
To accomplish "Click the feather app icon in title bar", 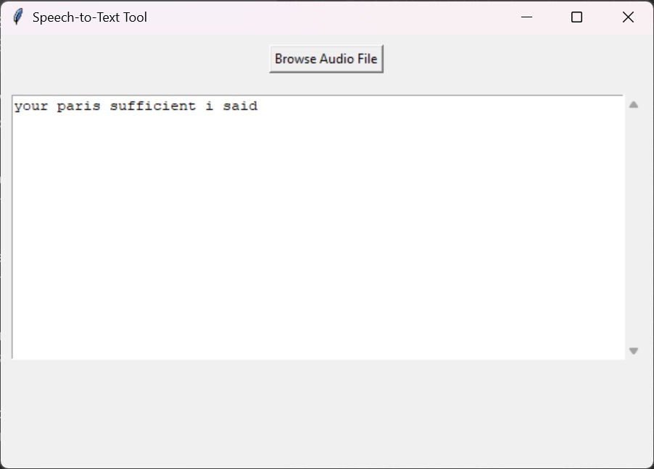I will point(18,17).
